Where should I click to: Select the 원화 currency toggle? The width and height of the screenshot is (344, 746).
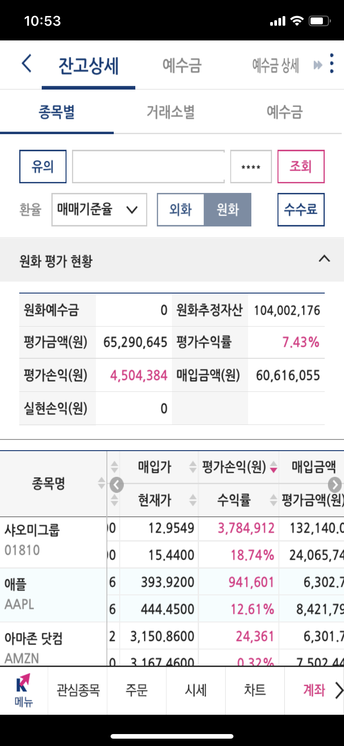point(228,209)
